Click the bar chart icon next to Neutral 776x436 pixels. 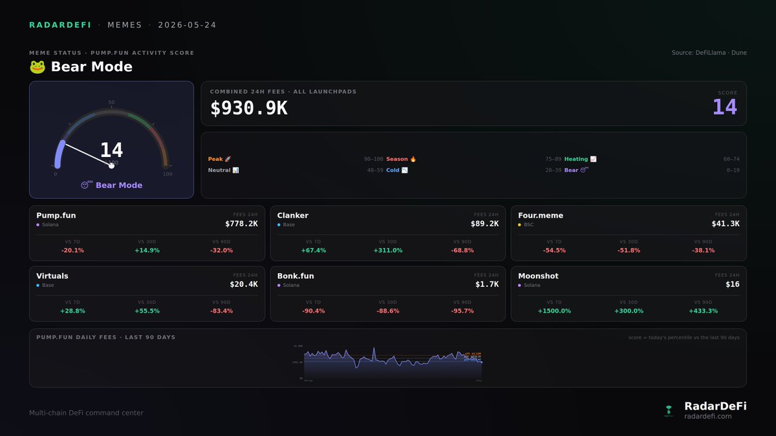pos(235,171)
